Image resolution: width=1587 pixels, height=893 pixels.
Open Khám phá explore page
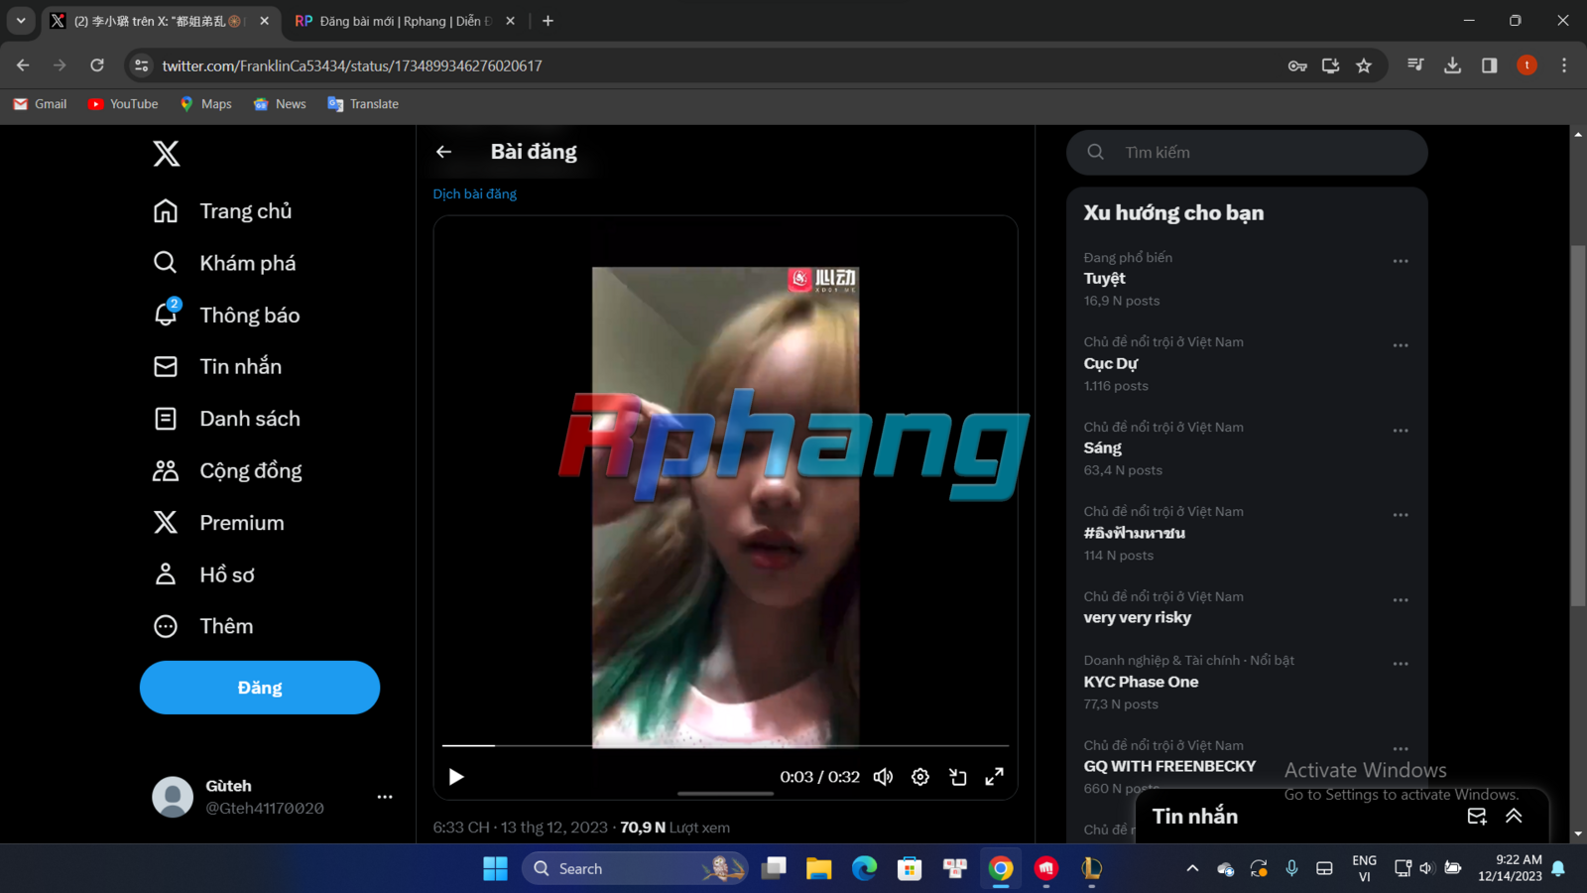coord(225,263)
